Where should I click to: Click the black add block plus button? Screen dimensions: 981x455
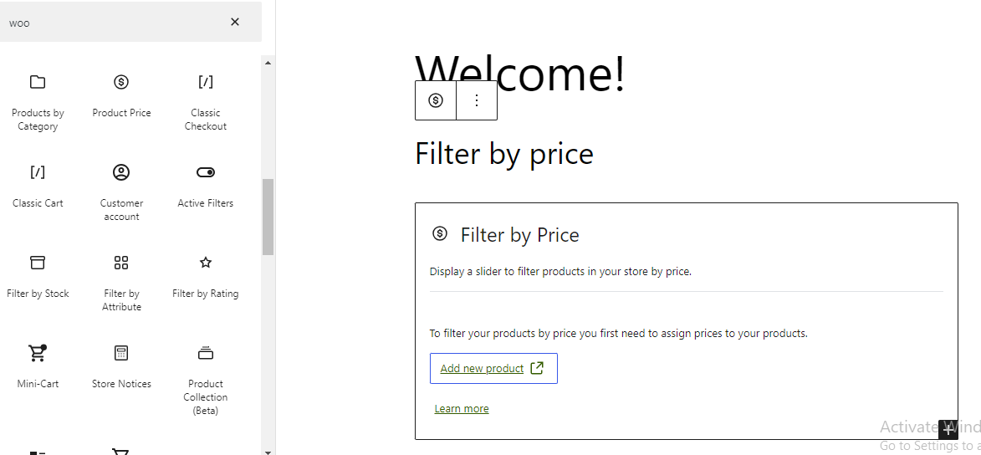pos(948,430)
